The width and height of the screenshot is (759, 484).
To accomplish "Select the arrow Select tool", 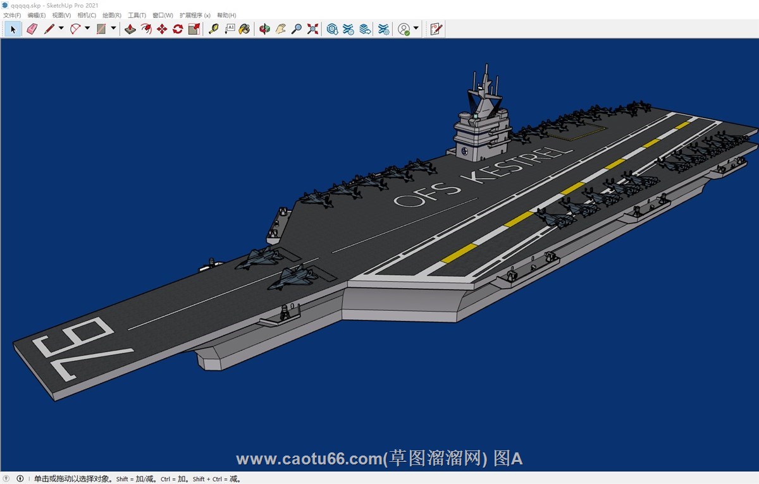I will tap(13, 29).
